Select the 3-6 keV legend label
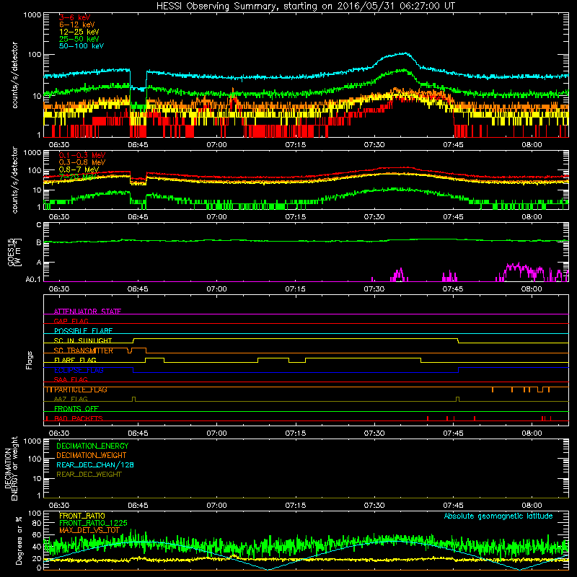Image resolution: width=577 pixels, height=577 pixels. (x=75, y=17)
